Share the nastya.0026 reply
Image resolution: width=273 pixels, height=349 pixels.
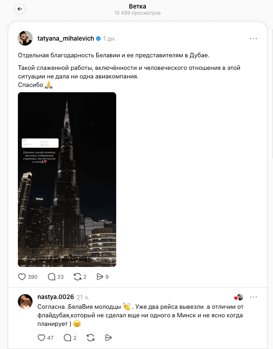pos(108,338)
